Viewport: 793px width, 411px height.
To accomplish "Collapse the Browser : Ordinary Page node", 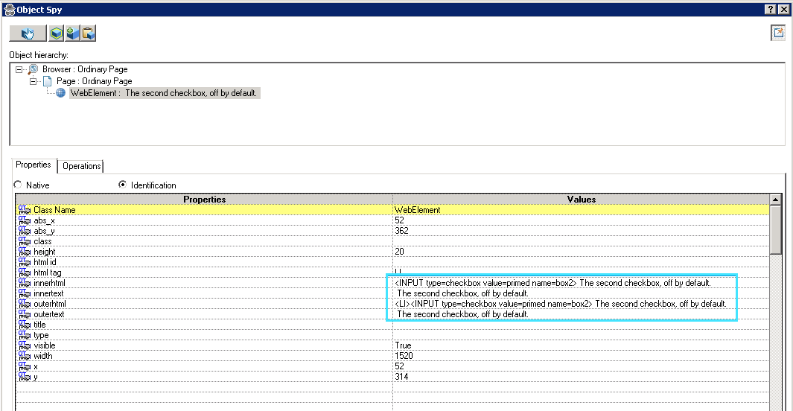I will 19,69.
